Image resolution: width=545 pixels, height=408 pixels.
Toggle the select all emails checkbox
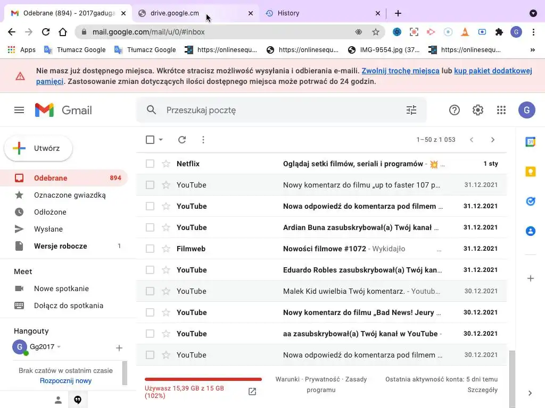coord(150,140)
